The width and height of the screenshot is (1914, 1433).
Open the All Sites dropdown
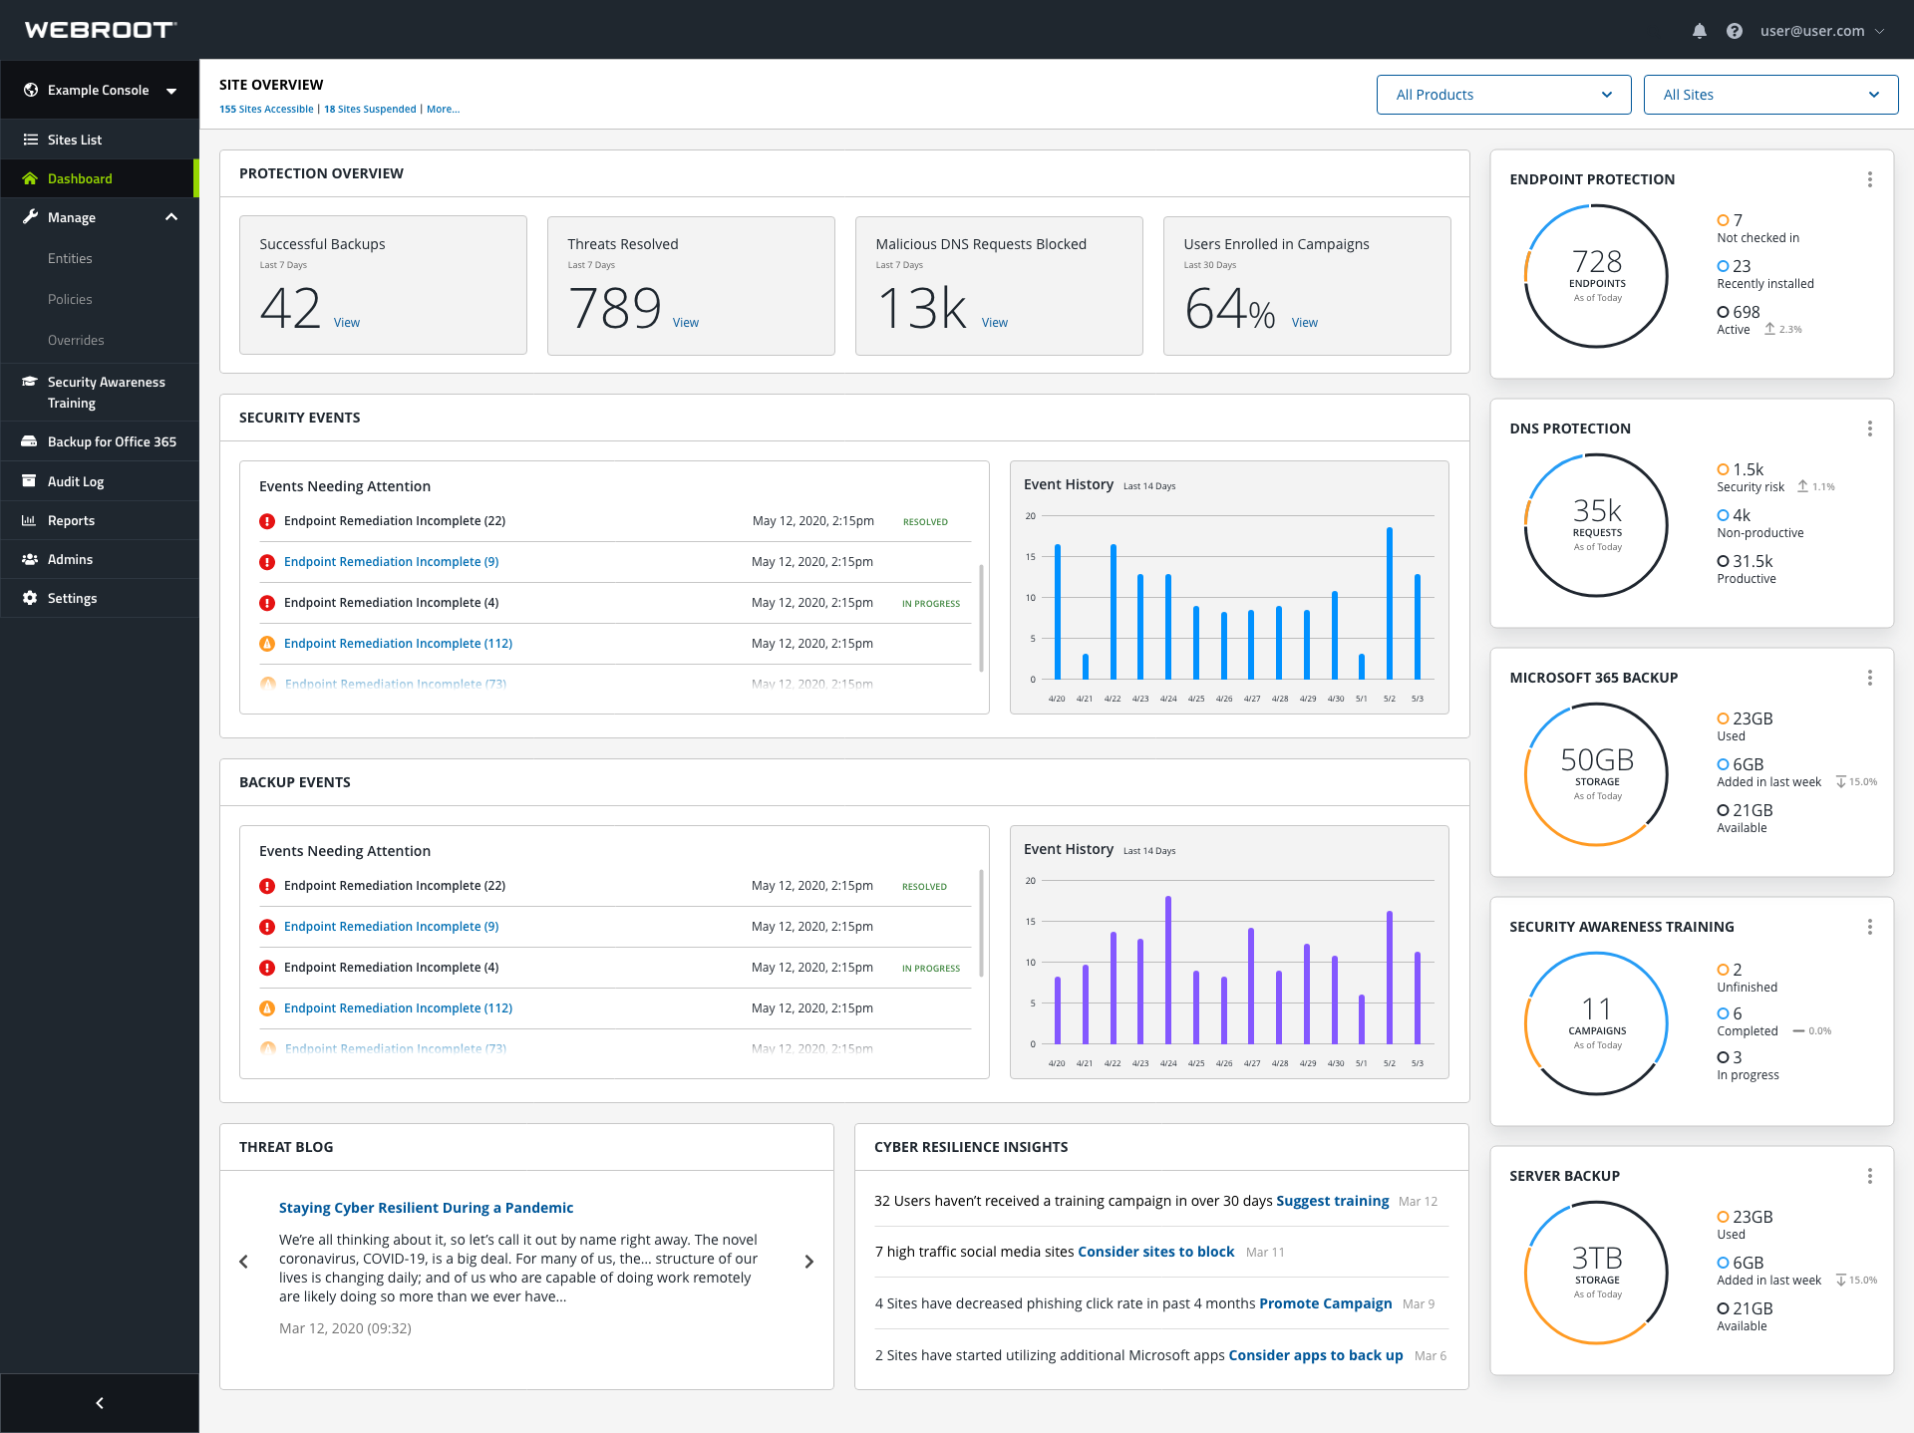tap(1770, 95)
